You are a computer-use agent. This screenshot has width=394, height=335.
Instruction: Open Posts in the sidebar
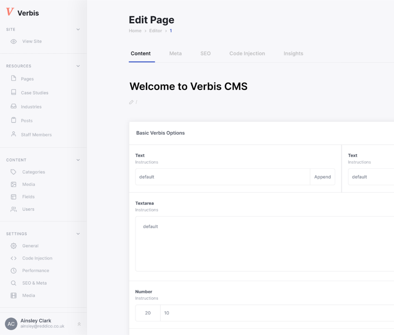[27, 120]
